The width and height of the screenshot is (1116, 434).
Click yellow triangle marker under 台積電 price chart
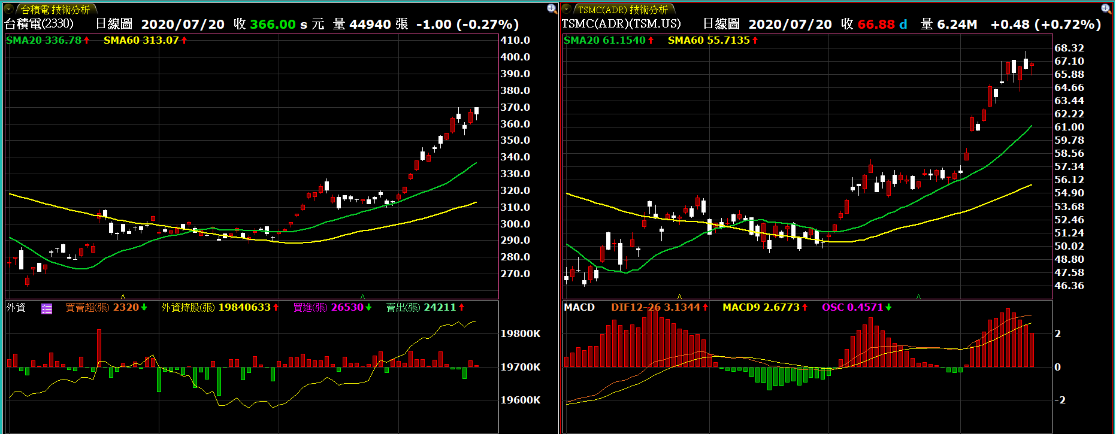[x=123, y=296]
